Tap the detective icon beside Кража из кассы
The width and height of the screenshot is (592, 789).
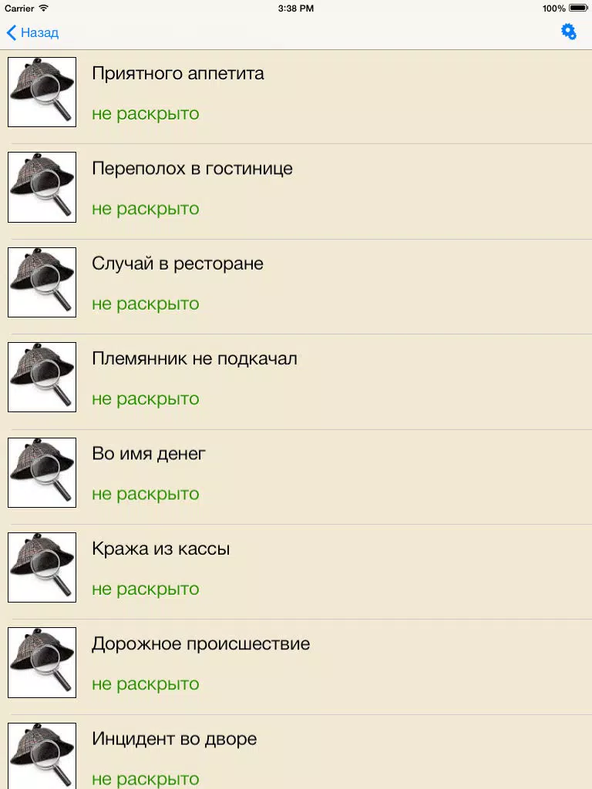coord(42,568)
